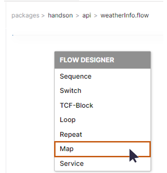
Task: Pick Loop in the Flow Designer list
Action: 103,120
